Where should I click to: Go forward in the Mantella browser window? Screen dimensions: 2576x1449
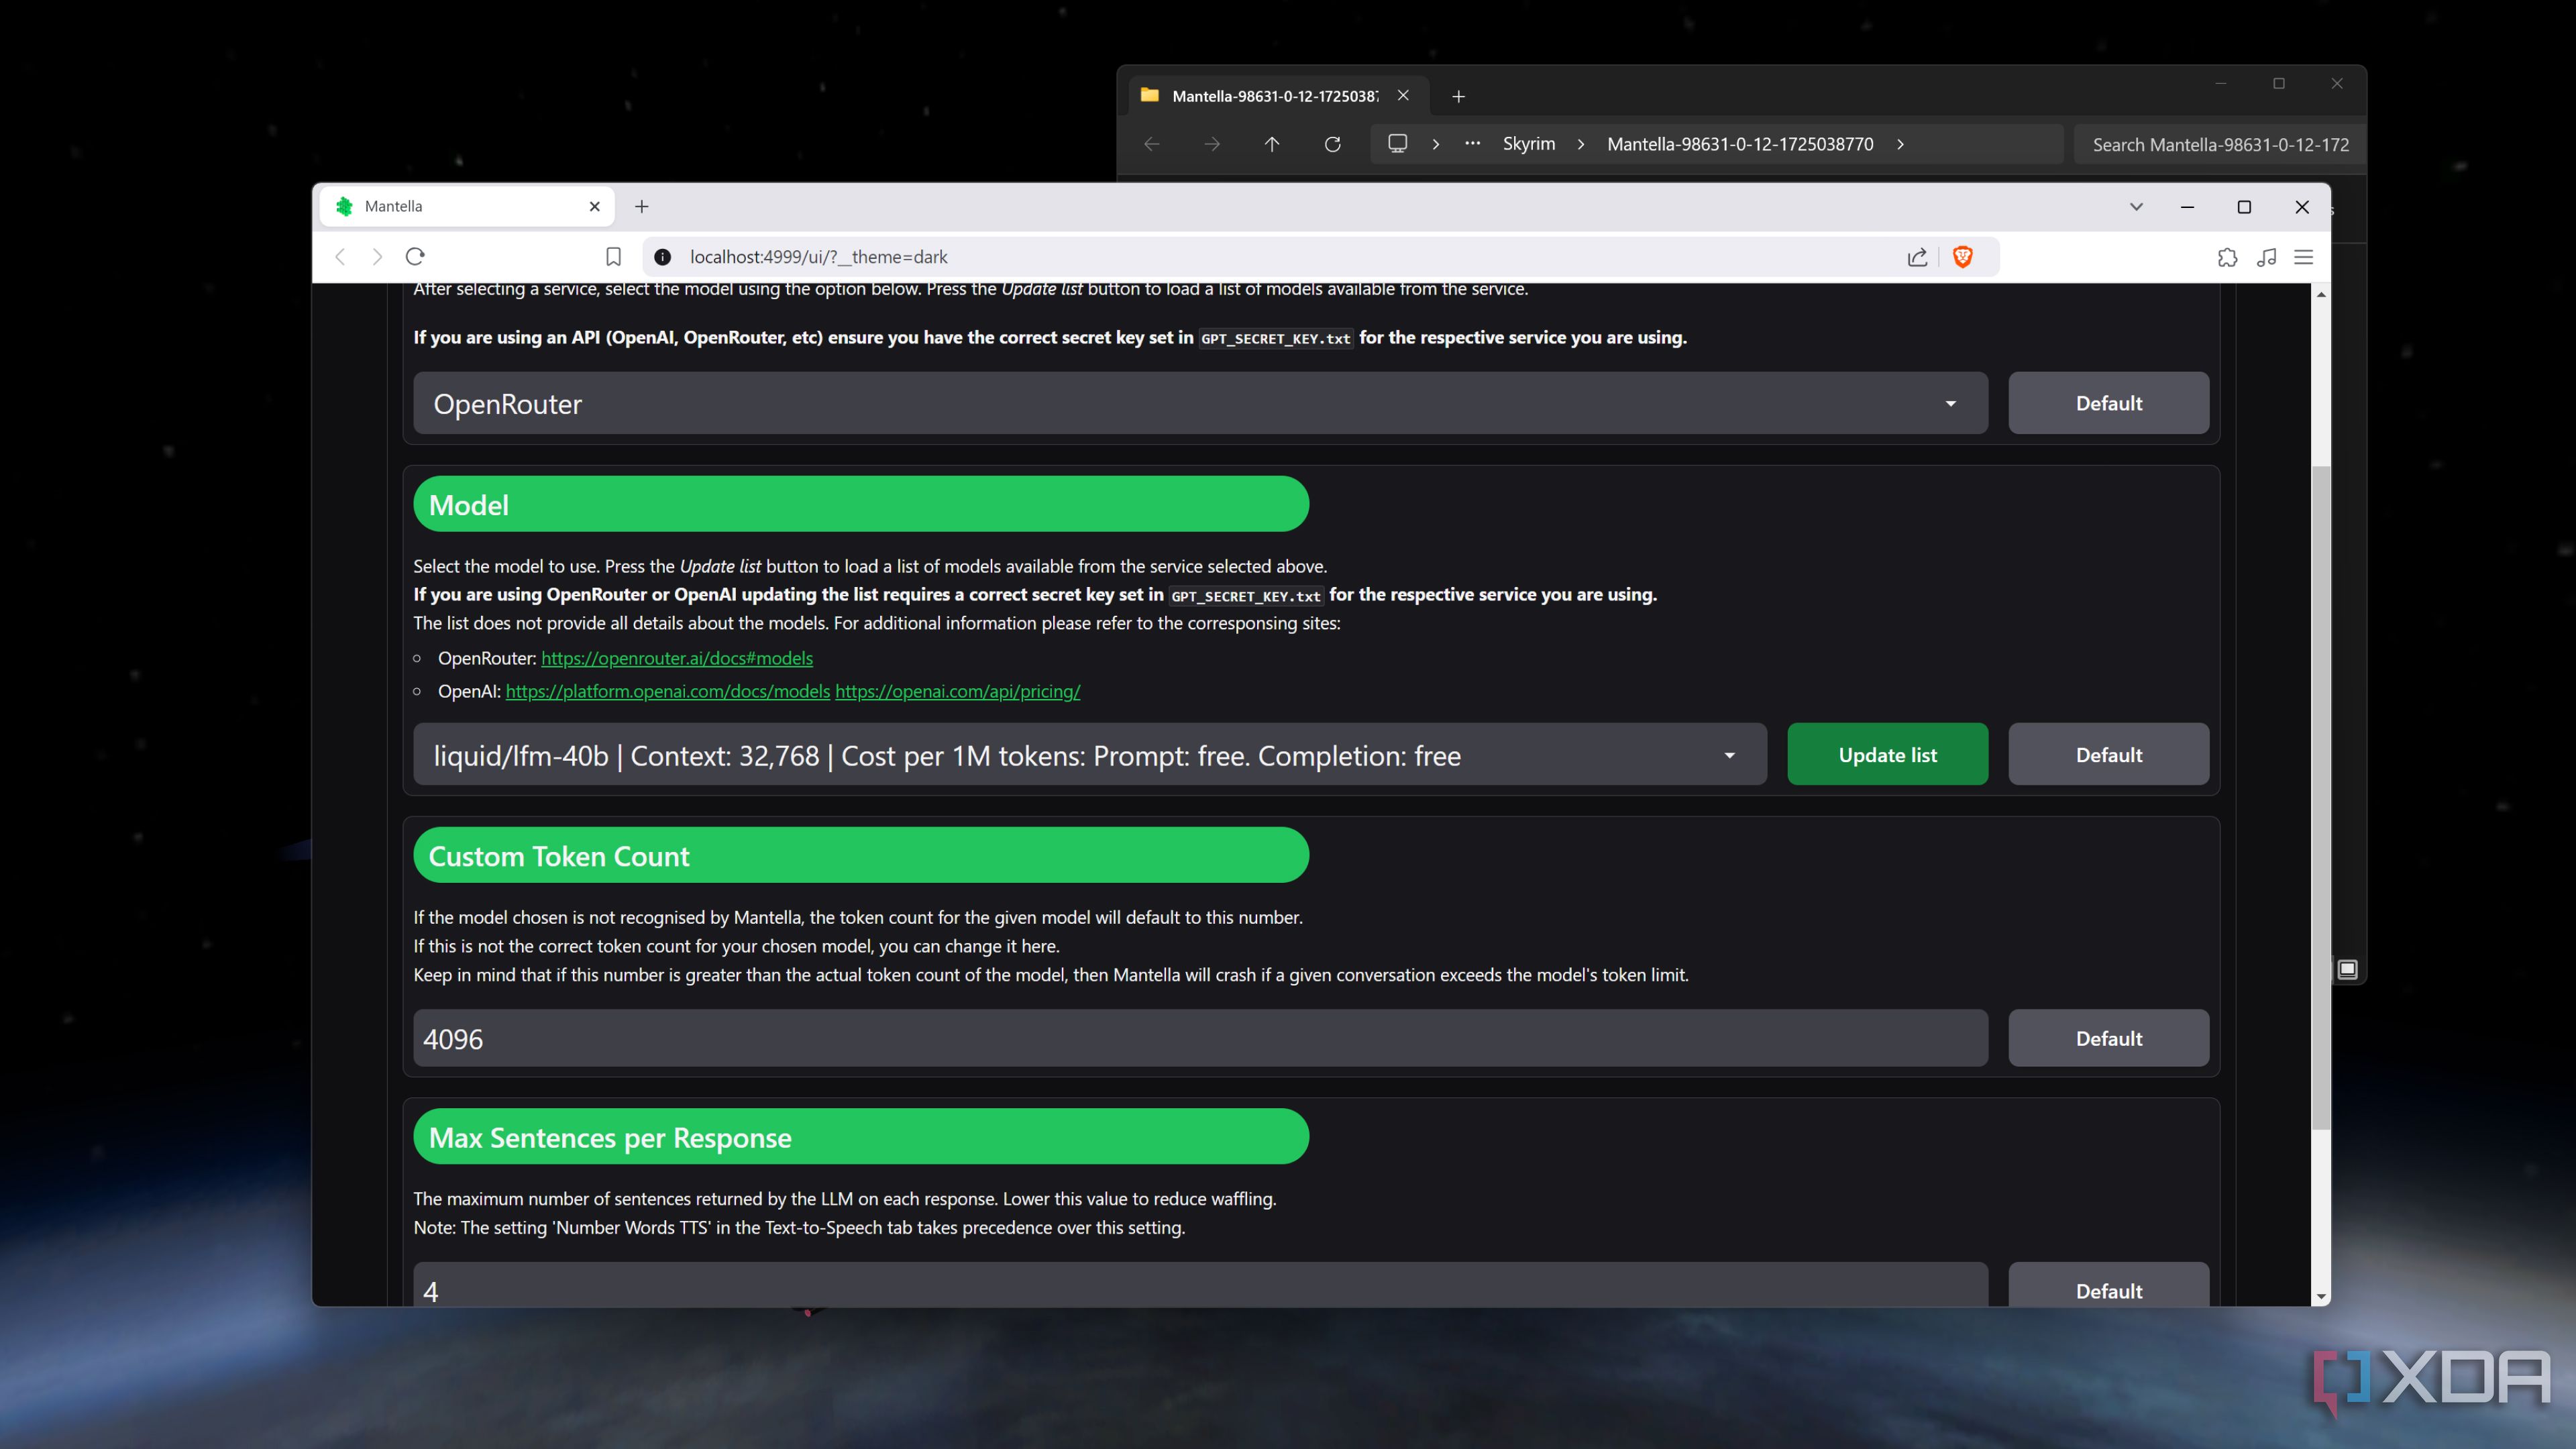pos(377,257)
